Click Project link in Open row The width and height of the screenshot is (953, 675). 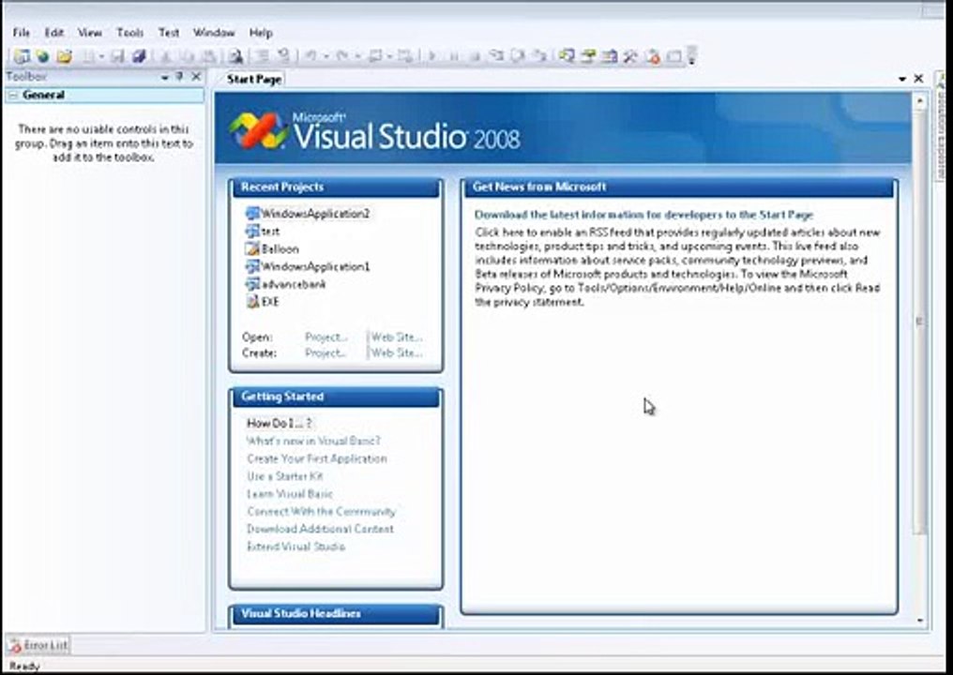point(326,337)
